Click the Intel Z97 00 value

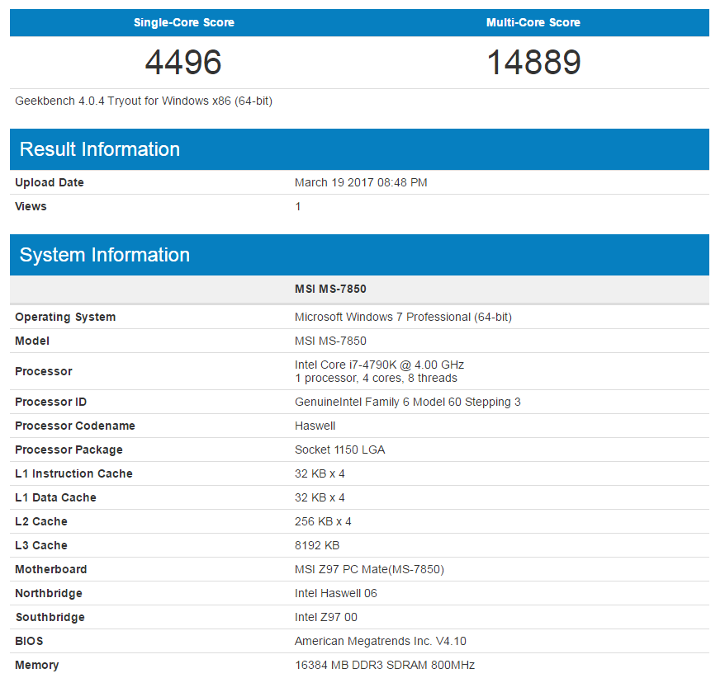[326, 618]
